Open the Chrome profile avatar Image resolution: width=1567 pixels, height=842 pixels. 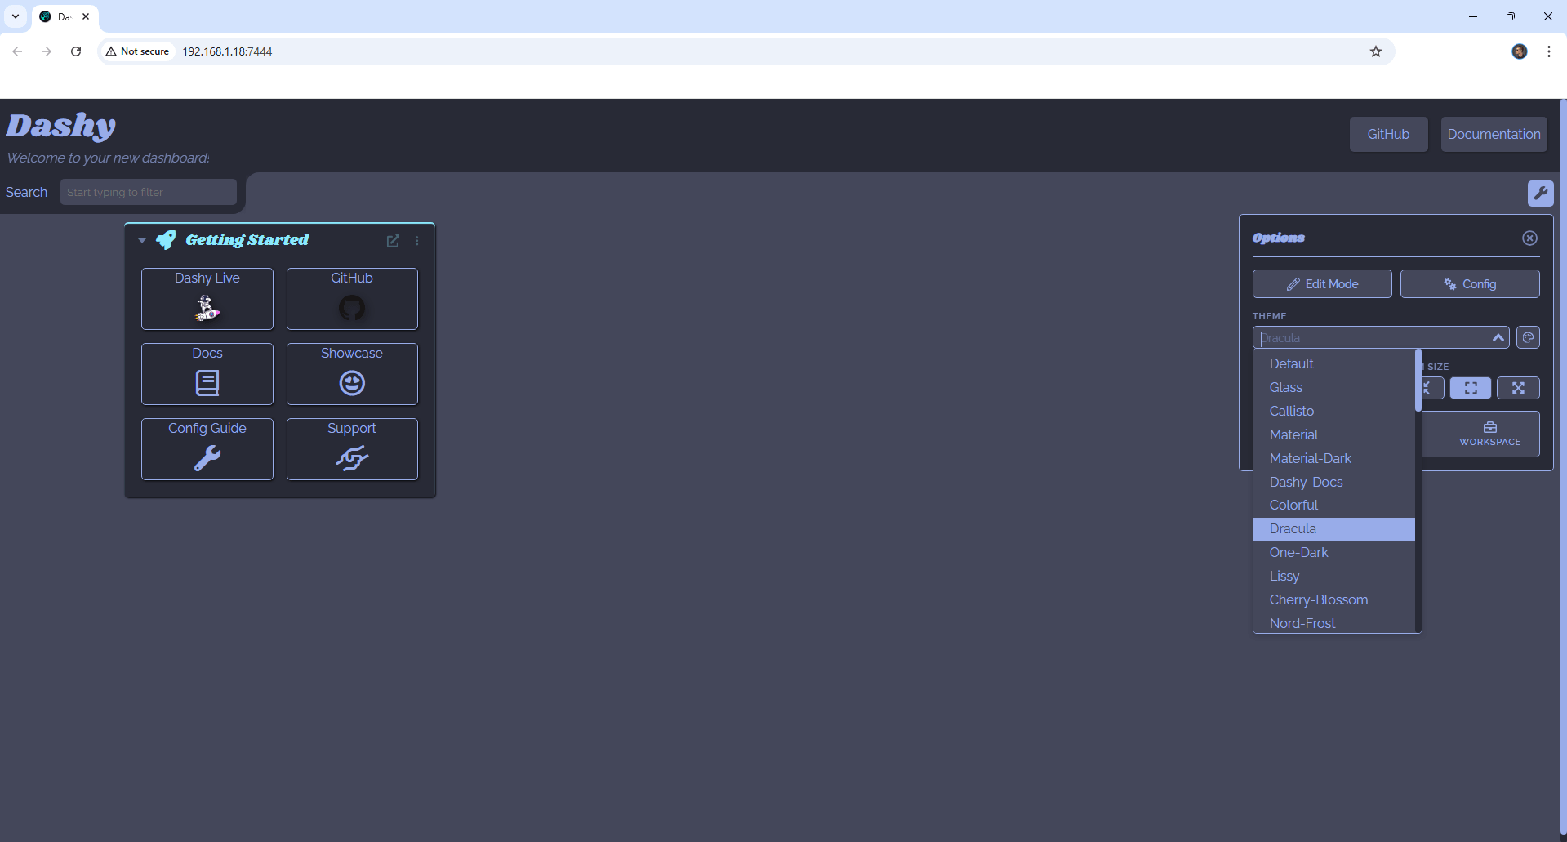tap(1519, 51)
